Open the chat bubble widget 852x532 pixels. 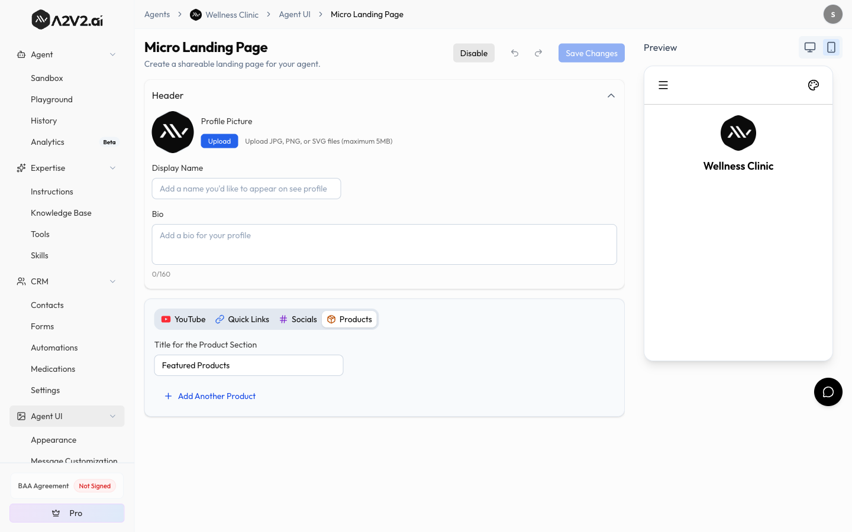[x=828, y=392]
